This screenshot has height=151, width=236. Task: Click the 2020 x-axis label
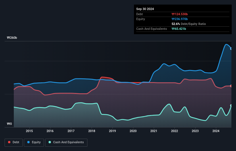(x=133, y=131)
